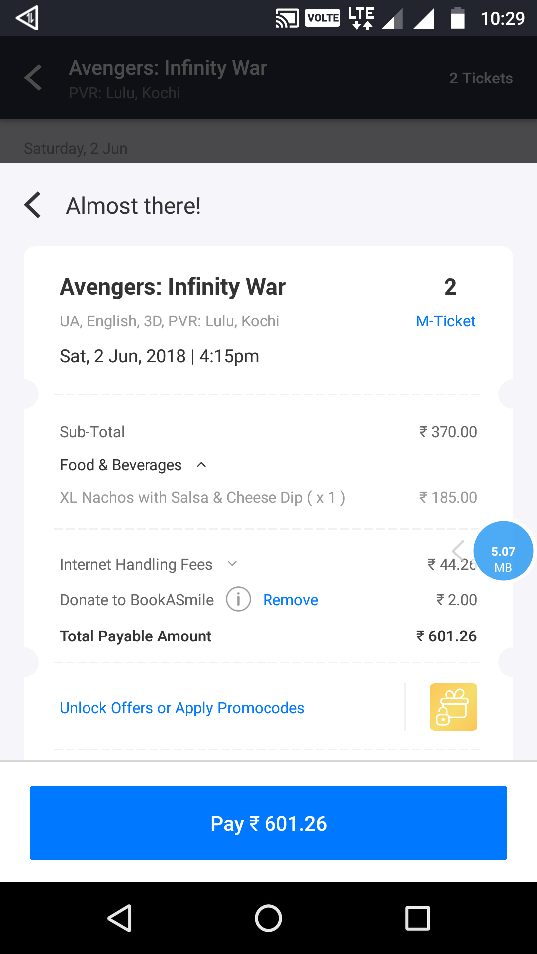Collapse the Food & Beverages section
Image resolution: width=537 pixels, height=954 pixels.
[201, 465]
